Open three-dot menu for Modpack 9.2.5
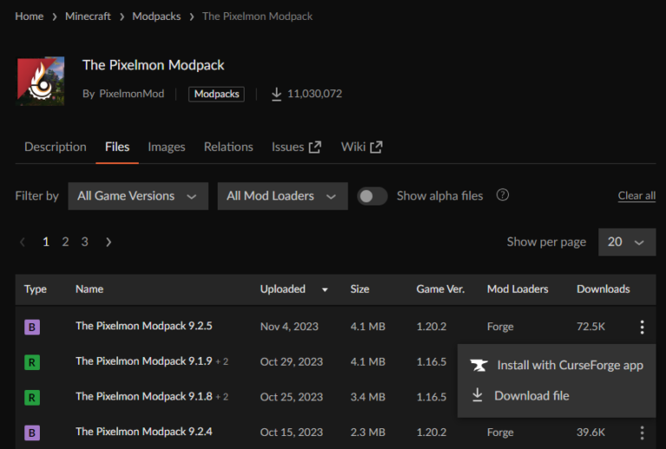The height and width of the screenshot is (449, 666). [x=642, y=327]
